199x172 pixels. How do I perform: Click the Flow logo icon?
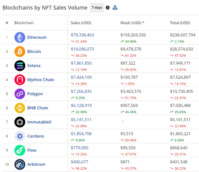click(20, 150)
